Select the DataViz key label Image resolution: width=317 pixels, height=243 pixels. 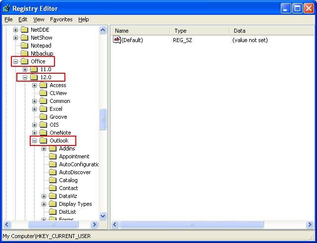click(68, 196)
